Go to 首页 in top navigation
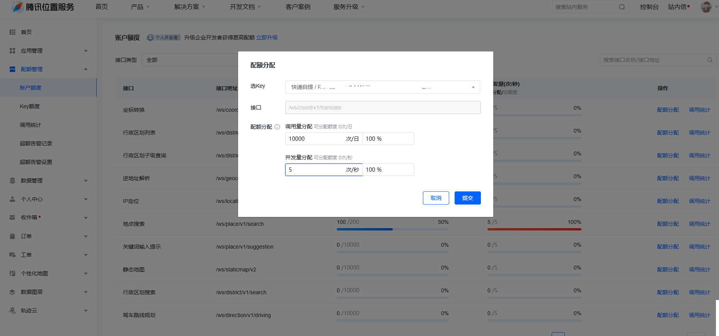The height and width of the screenshot is (336, 719). coord(102,7)
